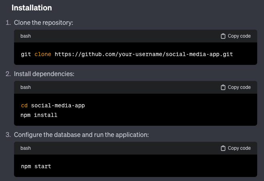Click the bash label of the npm start block
The width and height of the screenshot is (264, 181).
point(26,148)
